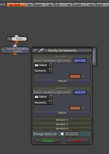Click top input connector of Modify Variables block

[15, 46]
